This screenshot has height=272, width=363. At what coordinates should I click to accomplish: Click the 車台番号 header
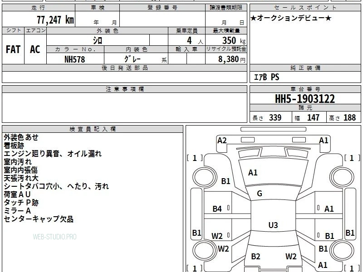click(305, 89)
